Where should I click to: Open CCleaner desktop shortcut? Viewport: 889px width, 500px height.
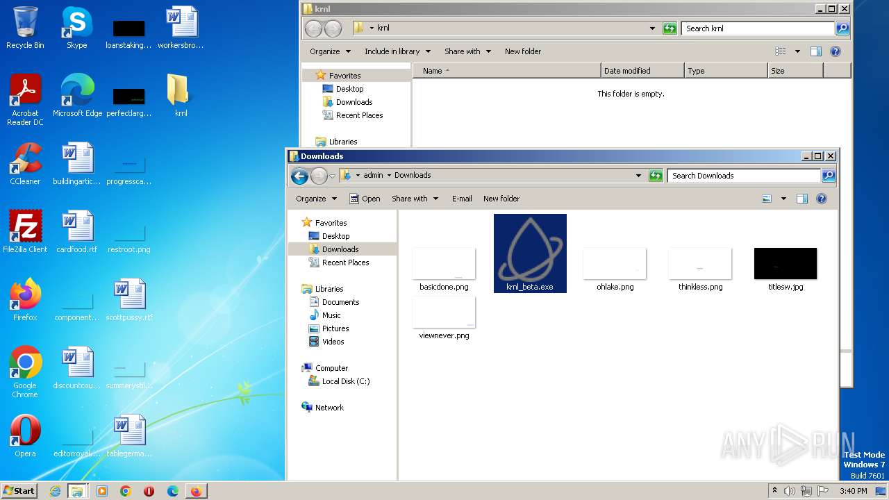[x=25, y=164]
